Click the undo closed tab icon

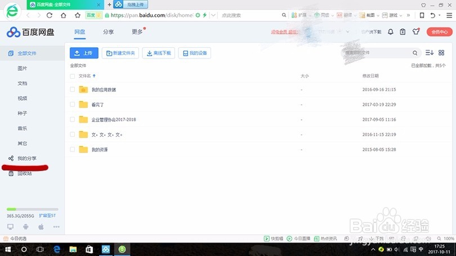click(433, 15)
